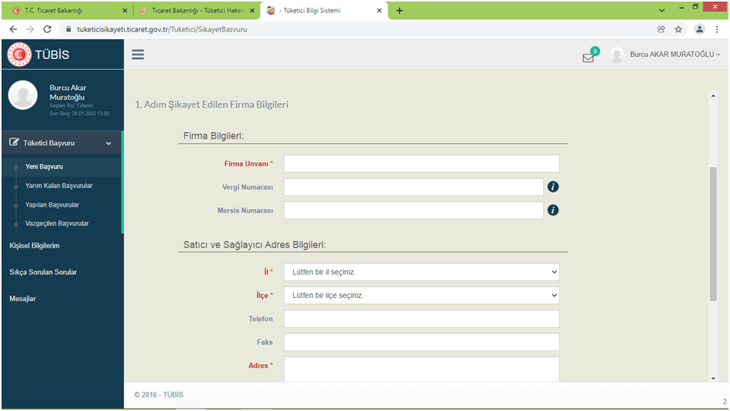Click info icon next to Vergi Numarası
Image resolution: width=730 pixels, height=411 pixels.
[552, 187]
